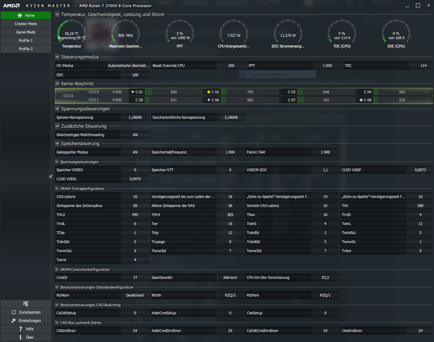Click the ClkDrvStren 24 value
The image size is (434, 342).
tap(135, 331)
